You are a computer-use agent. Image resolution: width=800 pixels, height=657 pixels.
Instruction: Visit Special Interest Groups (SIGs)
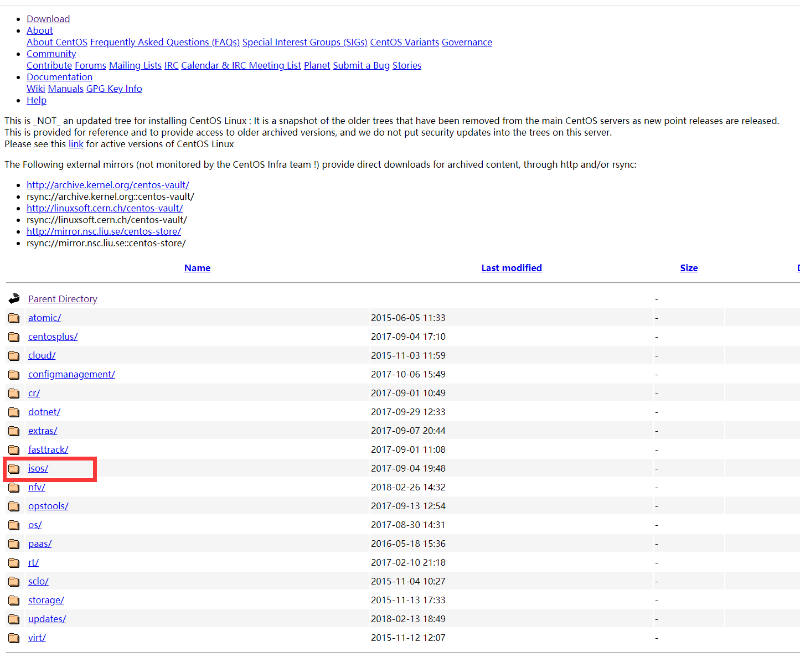(305, 42)
